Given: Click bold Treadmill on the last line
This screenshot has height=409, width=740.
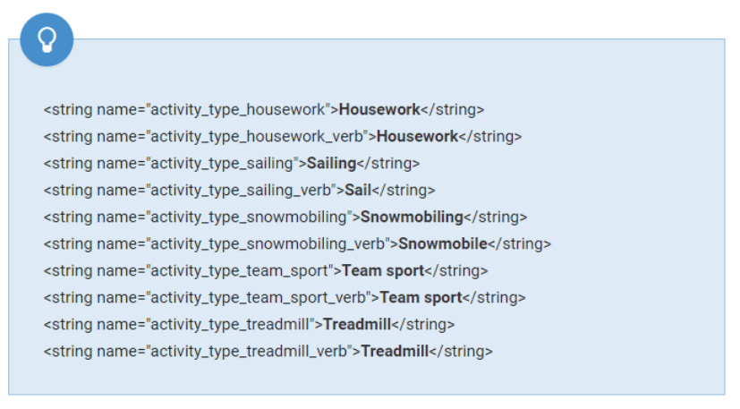Looking at the screenshot, I should (395, 352).
